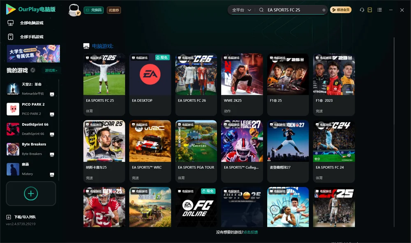Open the user avatar profile

coord(74,10)
